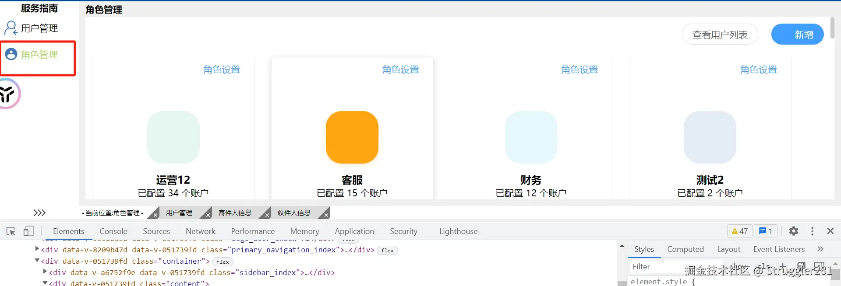The image size is (841, 286).
Task: Open 角色设置 on the 客服 card
Action: point(400,70)
